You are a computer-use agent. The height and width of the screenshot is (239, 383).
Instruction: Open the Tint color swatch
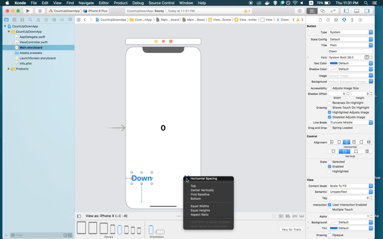click(x=334, y=228)
